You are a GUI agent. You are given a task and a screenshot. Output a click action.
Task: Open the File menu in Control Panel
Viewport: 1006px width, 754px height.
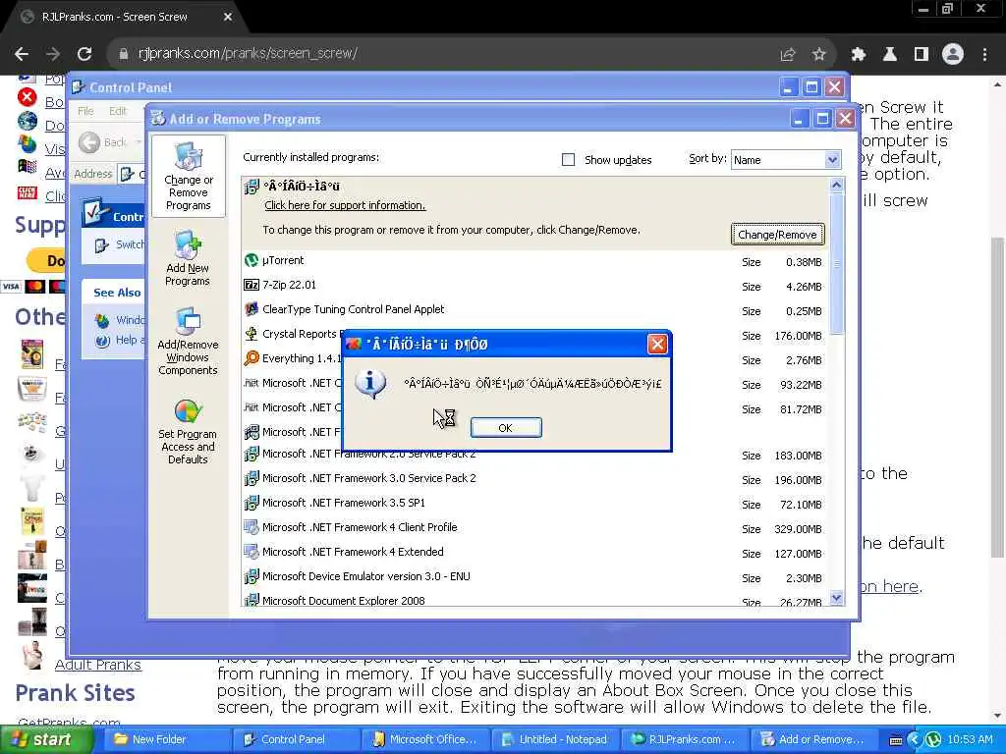(x=85, y=111)
